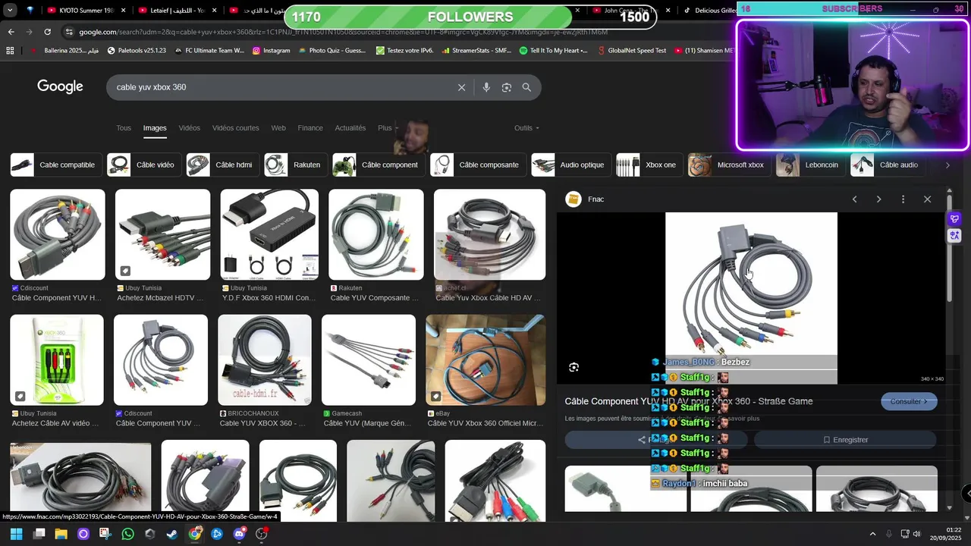Open the Instagram bookmark
This screenshot has height=546, width=971.
pos(271,51)
